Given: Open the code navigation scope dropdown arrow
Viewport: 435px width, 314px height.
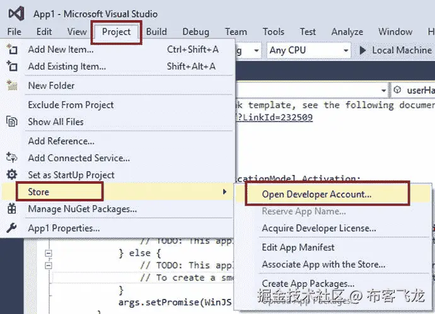Looking at the screenshot, I should coord(383,91).
